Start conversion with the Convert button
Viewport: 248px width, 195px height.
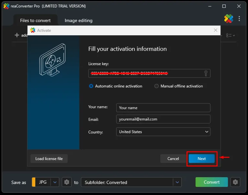pyautogui.click(x=212, y=182)
